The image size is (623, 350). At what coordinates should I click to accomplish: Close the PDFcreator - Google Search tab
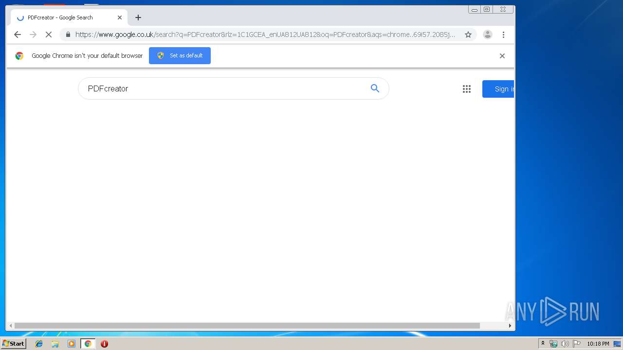120,17
